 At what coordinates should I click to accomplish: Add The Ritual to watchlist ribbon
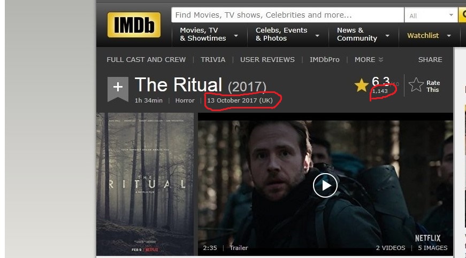point(118,89)
